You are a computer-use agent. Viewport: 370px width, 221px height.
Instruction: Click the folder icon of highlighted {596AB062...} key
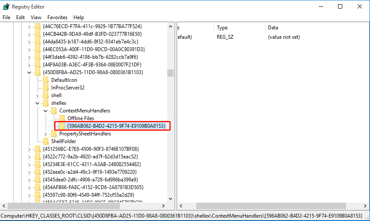click(x=62, y=126)
